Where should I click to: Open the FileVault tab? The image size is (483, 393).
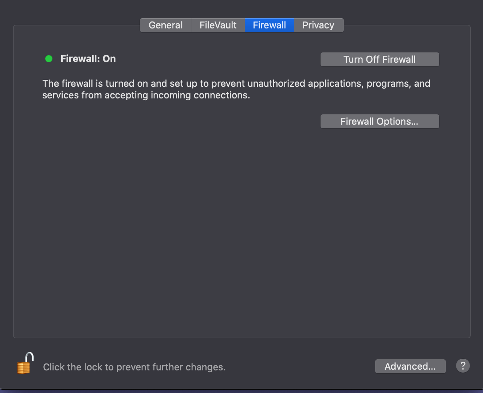pyautogui.click(x=218, y=25)
